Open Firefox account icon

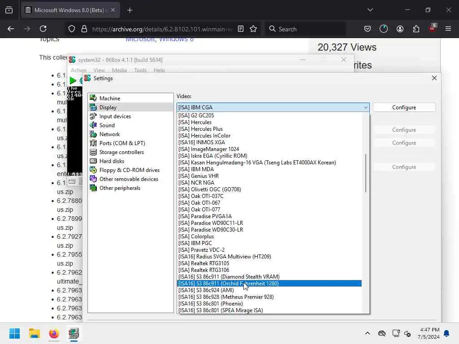(x=400, y=29)
